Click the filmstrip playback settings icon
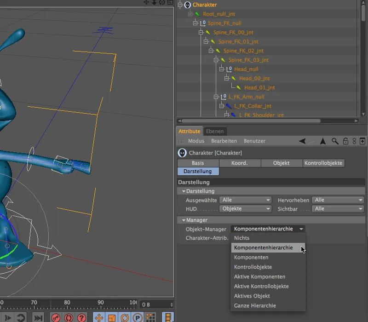This screenshot has height=322, width=368. 168,318
